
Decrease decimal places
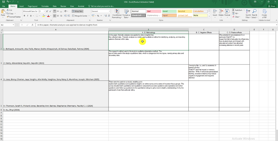pos(109,16)
